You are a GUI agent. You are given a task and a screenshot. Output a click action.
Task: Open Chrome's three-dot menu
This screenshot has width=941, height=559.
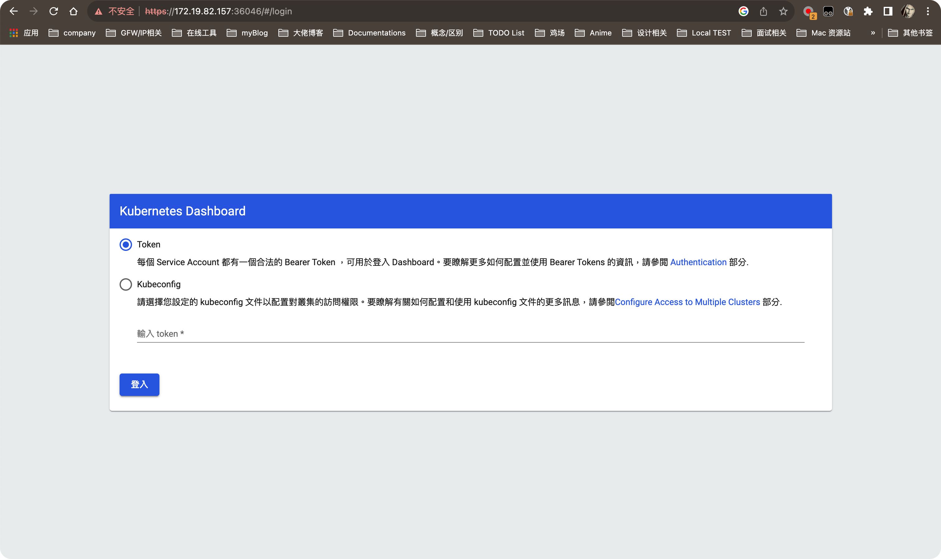point(928,11)
